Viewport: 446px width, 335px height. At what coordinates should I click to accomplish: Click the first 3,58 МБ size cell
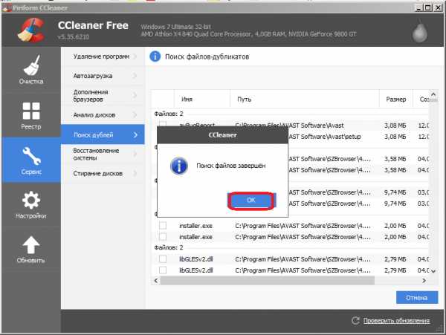tap(395, 159)
